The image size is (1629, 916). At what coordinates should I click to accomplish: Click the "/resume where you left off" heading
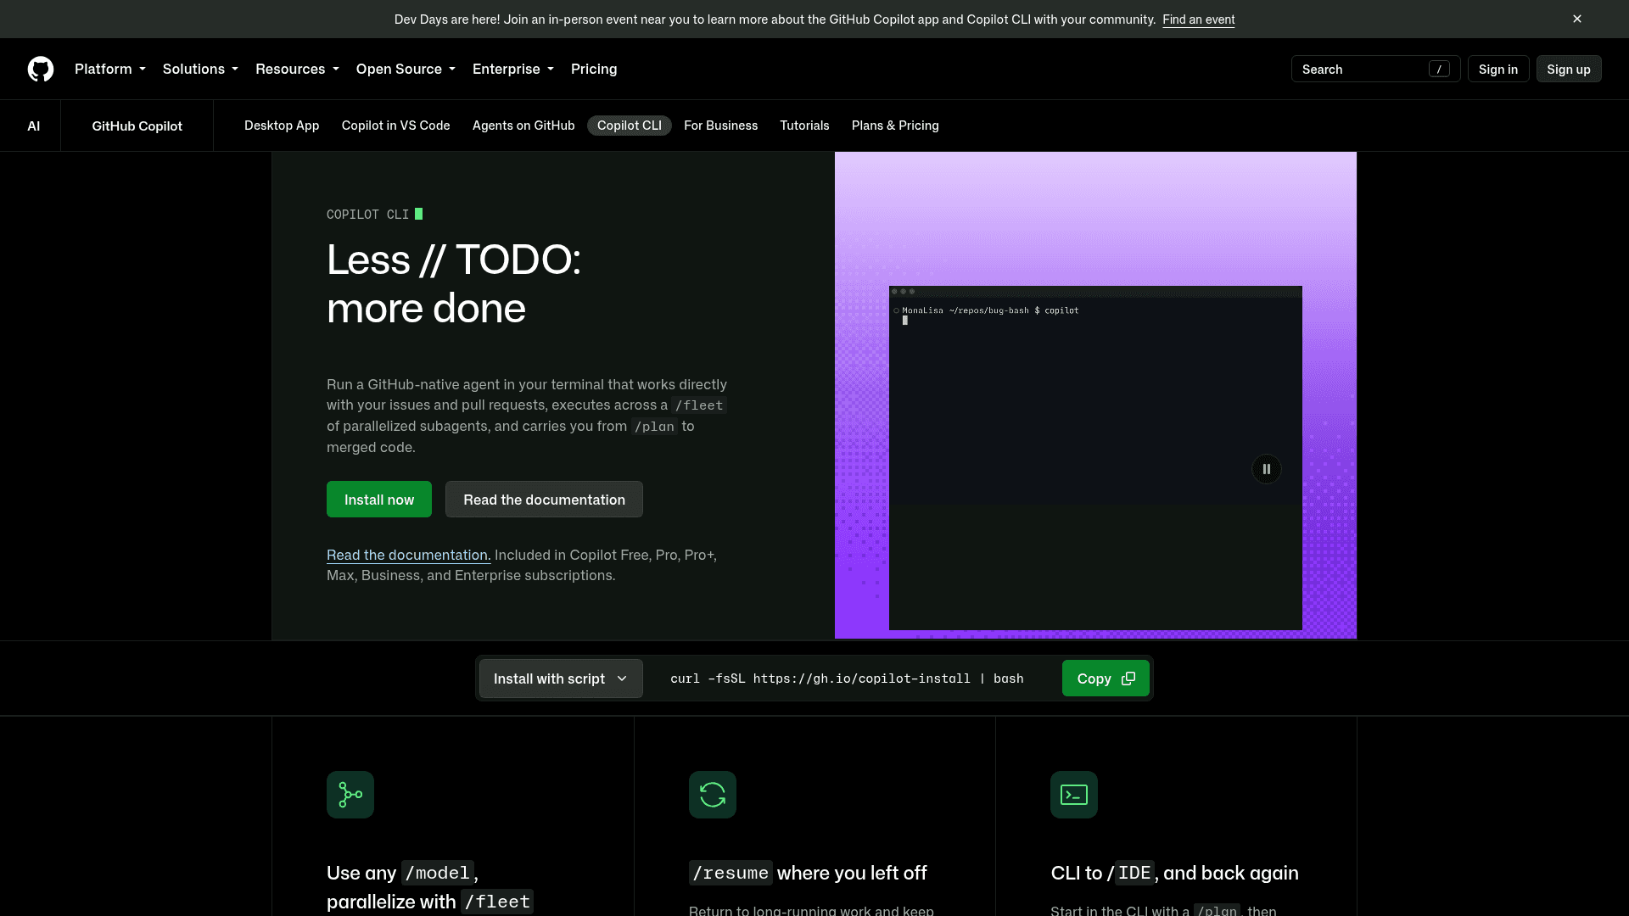[x=808, y=873]
